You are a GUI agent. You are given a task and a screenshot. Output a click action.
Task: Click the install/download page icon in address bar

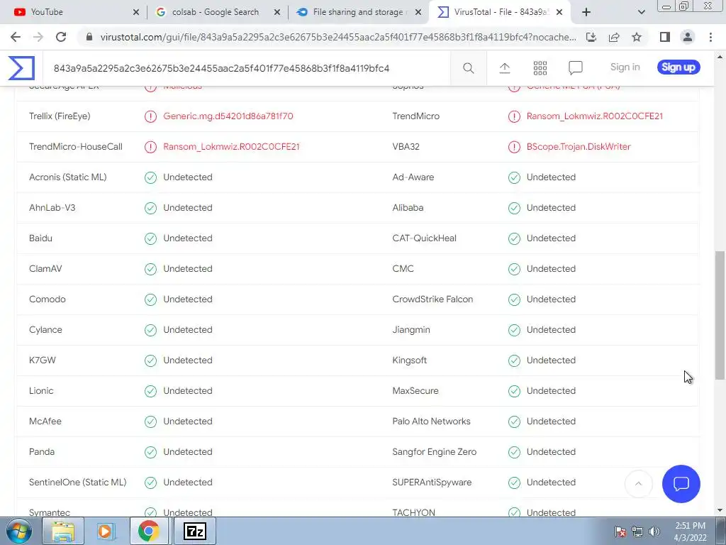click(591, 37)
